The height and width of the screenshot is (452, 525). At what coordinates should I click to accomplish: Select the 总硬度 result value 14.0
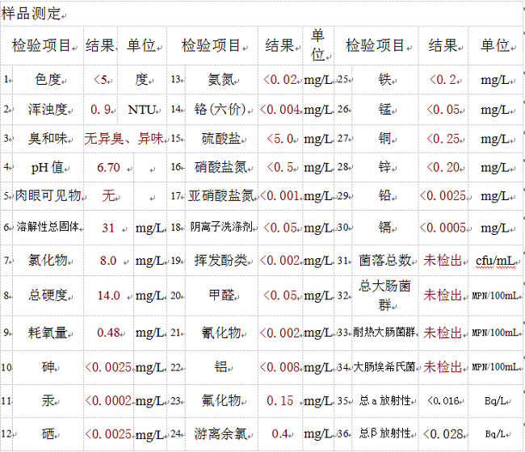click(x=108, y=295)
